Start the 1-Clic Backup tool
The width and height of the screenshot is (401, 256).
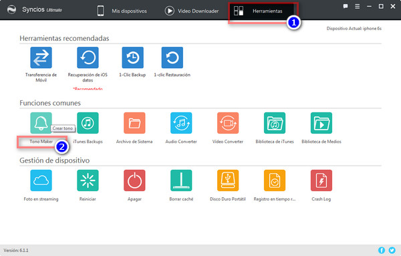tap(132, 57)
